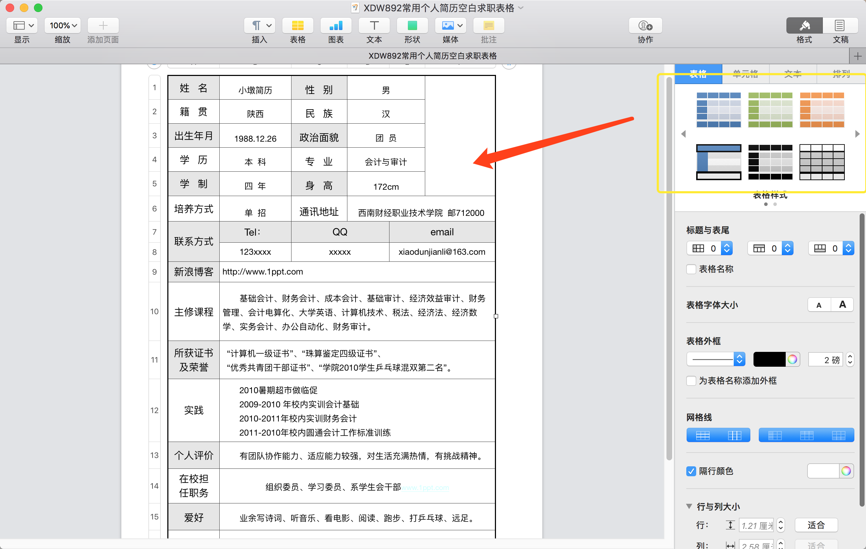The height and width of the screenshot is (549, 866).
Task: Apply the blue outlined table style
Action: (718, 162)
